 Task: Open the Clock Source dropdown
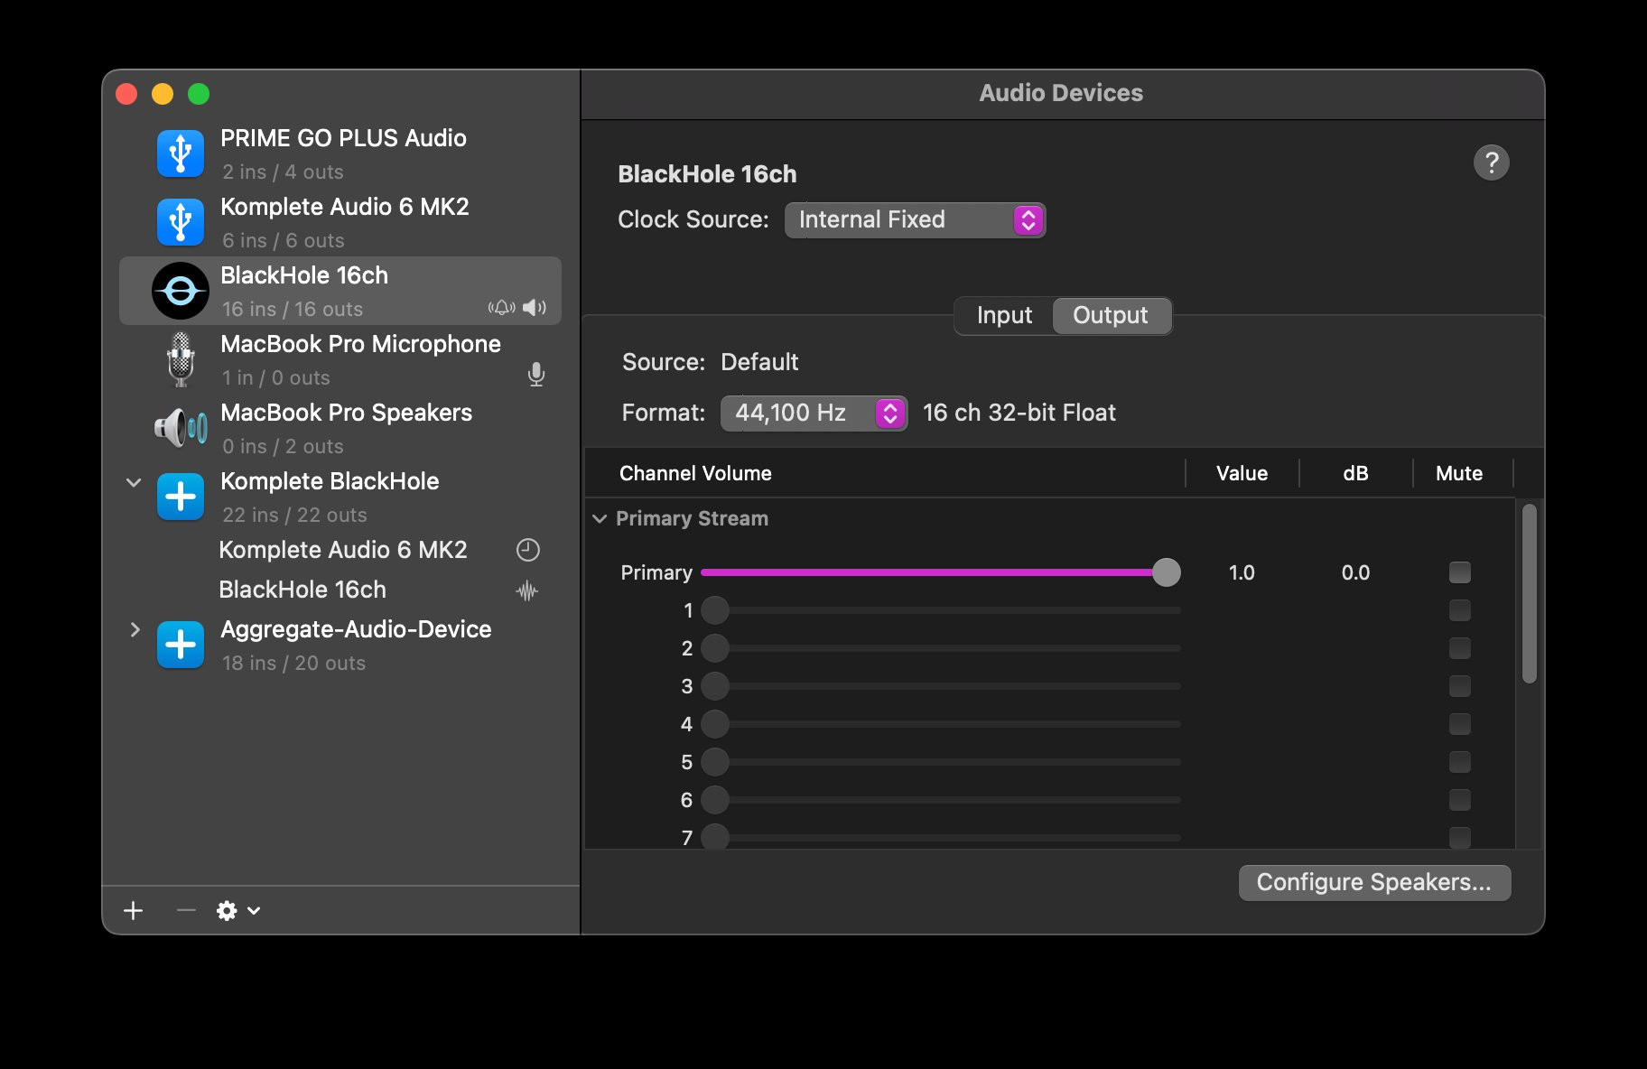(x=915, y=220)
